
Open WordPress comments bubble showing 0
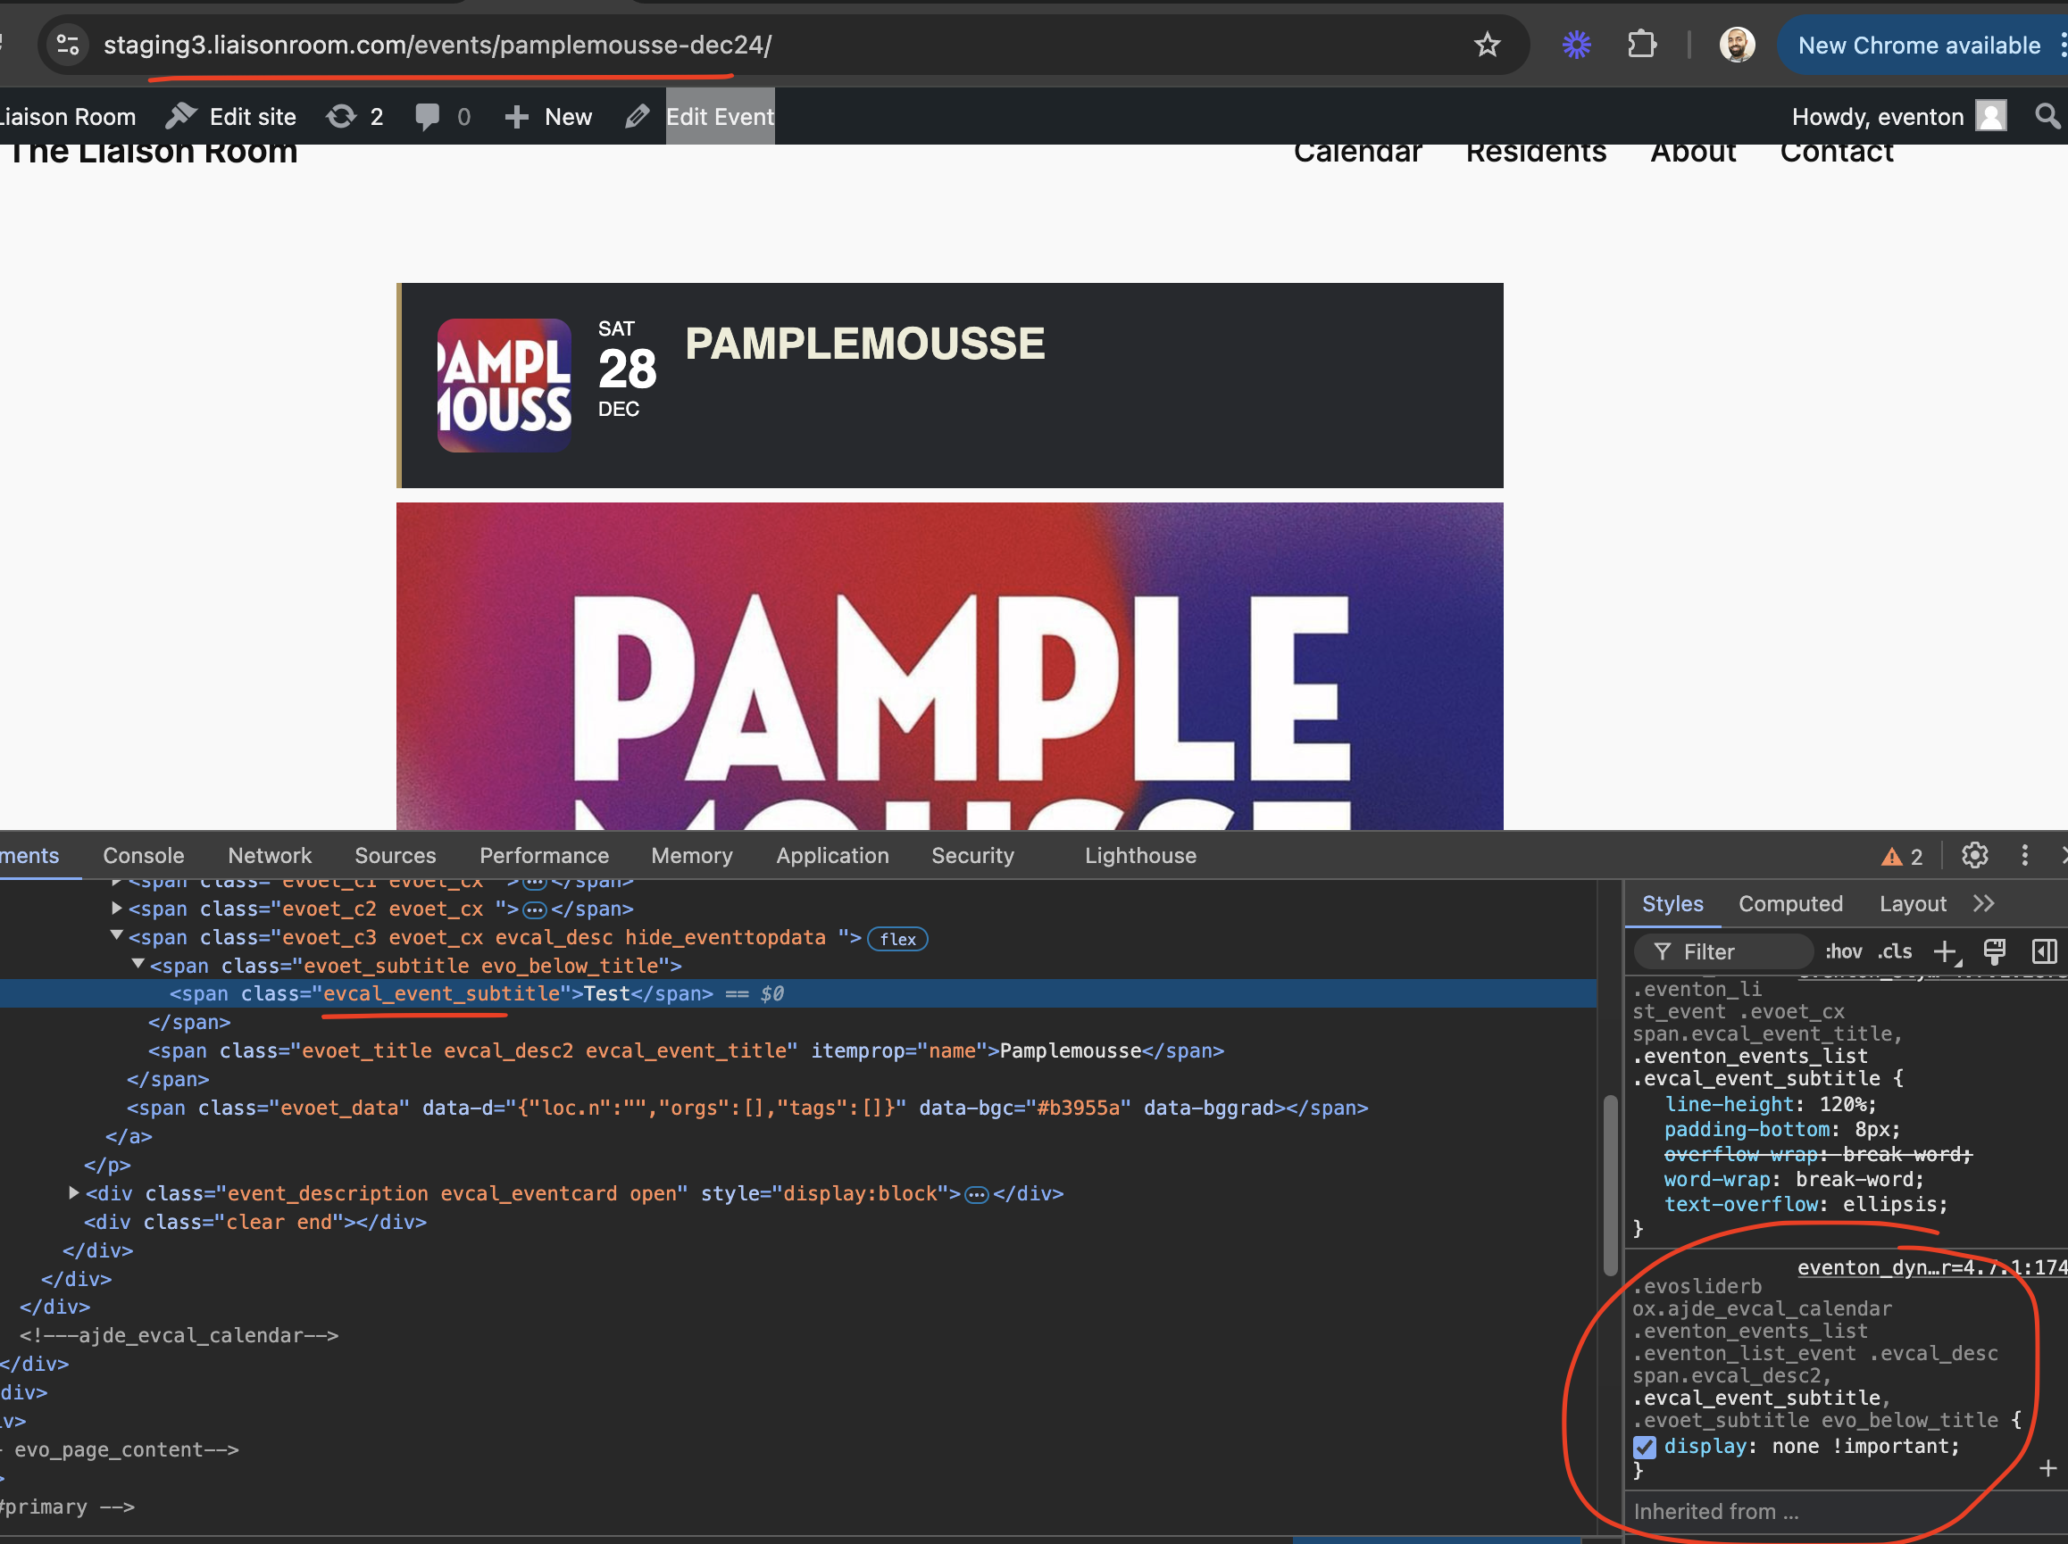442,117
